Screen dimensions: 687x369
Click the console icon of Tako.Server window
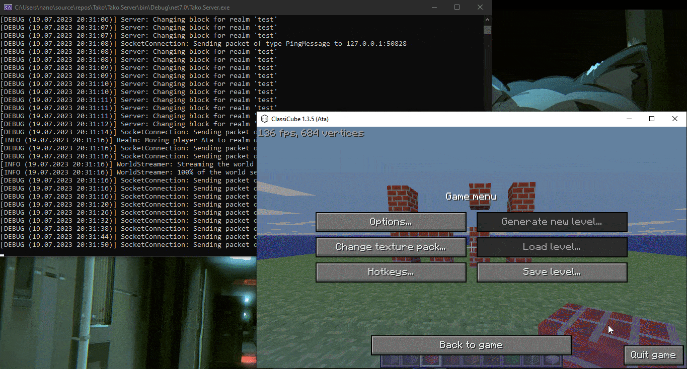tap(8, 7)
